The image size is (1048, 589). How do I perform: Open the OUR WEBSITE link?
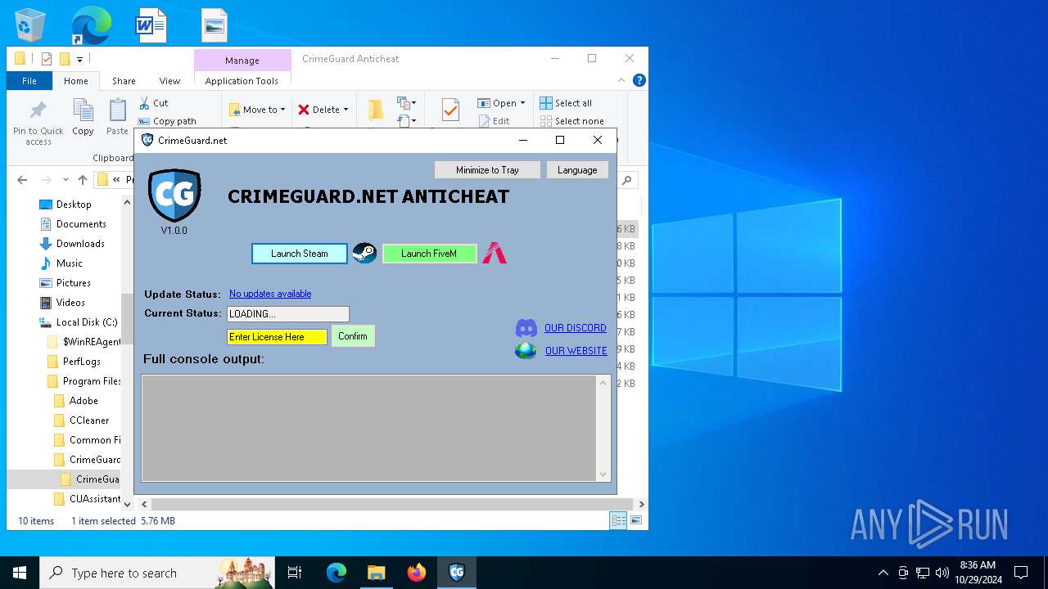coord(576,351)
